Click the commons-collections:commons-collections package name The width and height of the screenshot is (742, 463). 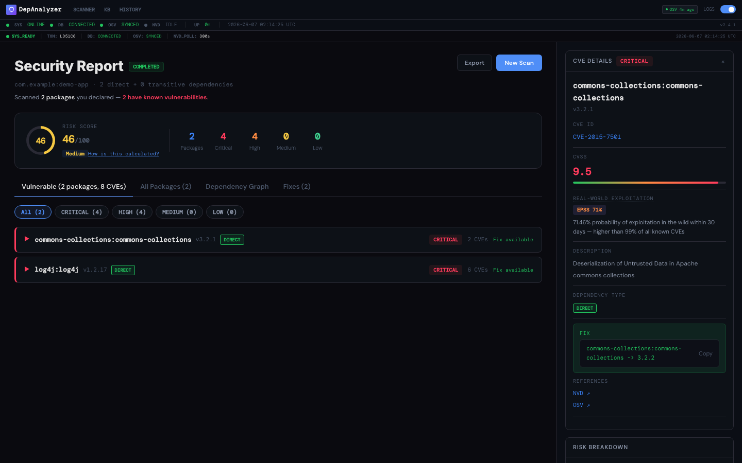click(x=113, y=240)
